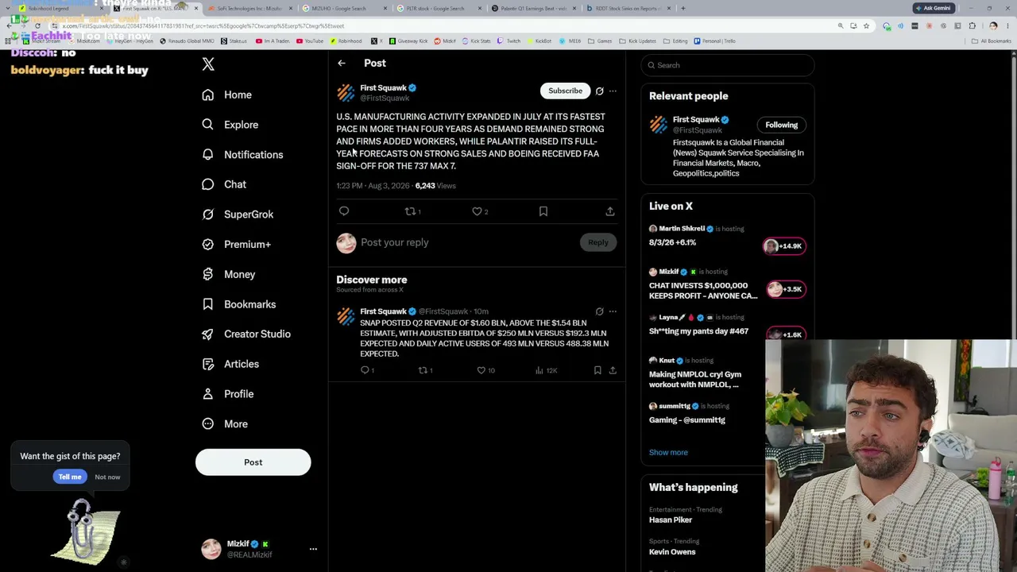This screenshot has height=572, width=1017.
Task: Go back using the Post back arrow
Action: (342, 64)
